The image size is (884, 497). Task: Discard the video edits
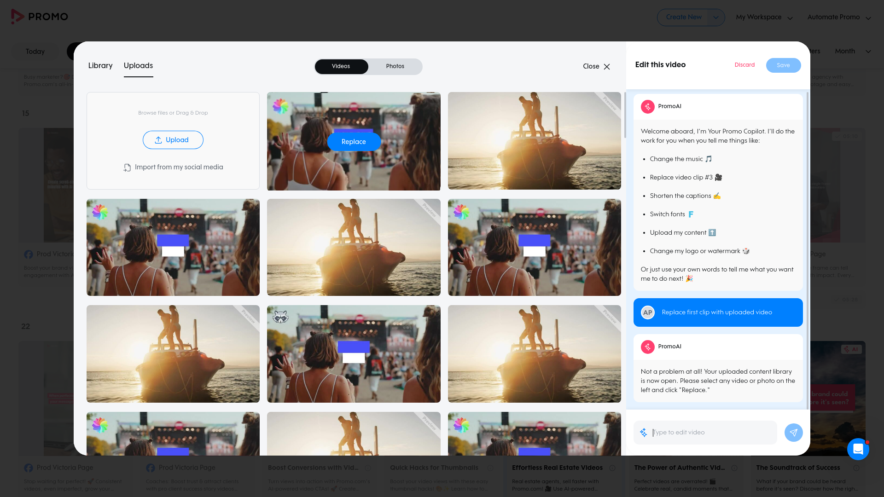coord(744,65)
